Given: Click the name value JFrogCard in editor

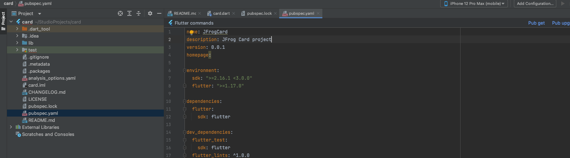Looking at the screenshot, I should 215,32.
